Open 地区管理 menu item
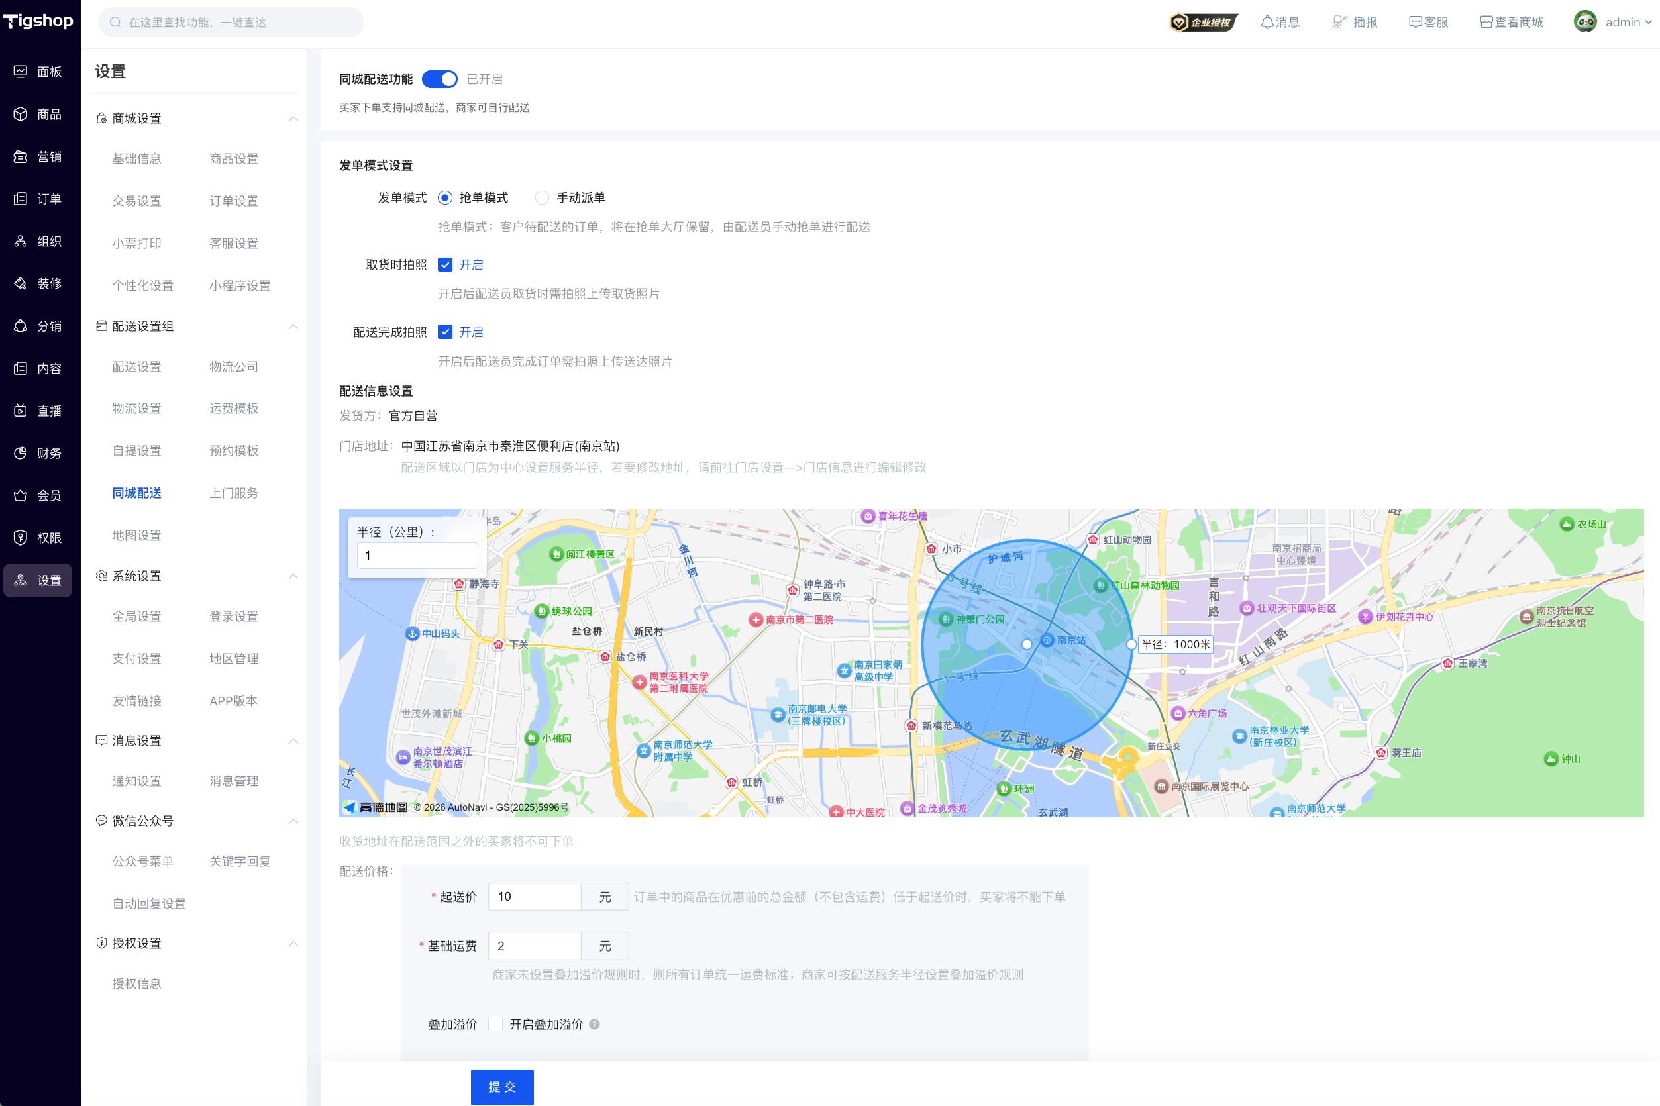Screen dimensions: 1660x1106 click(x=234, y=658)
